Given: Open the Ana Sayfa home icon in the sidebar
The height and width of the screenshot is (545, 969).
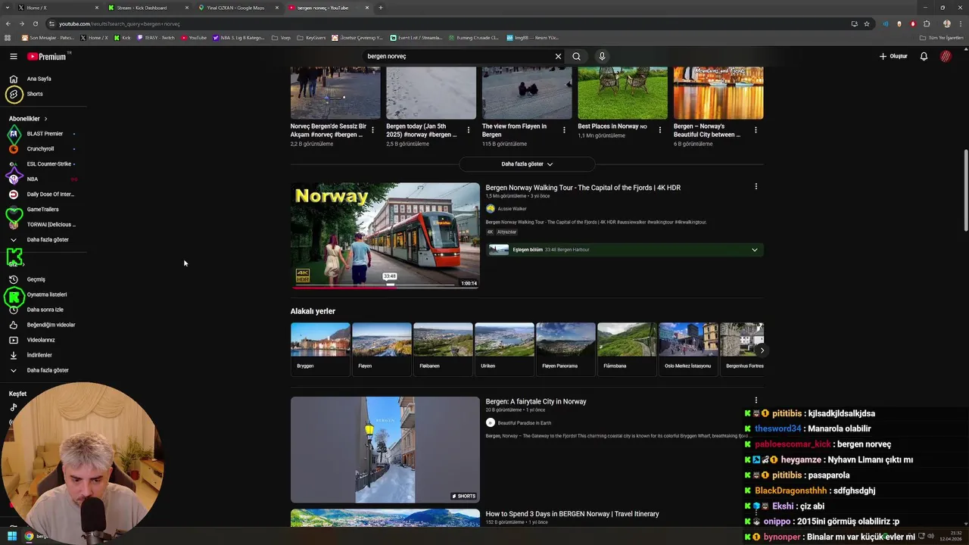Looking at the screenshot, I should [13, 79].
